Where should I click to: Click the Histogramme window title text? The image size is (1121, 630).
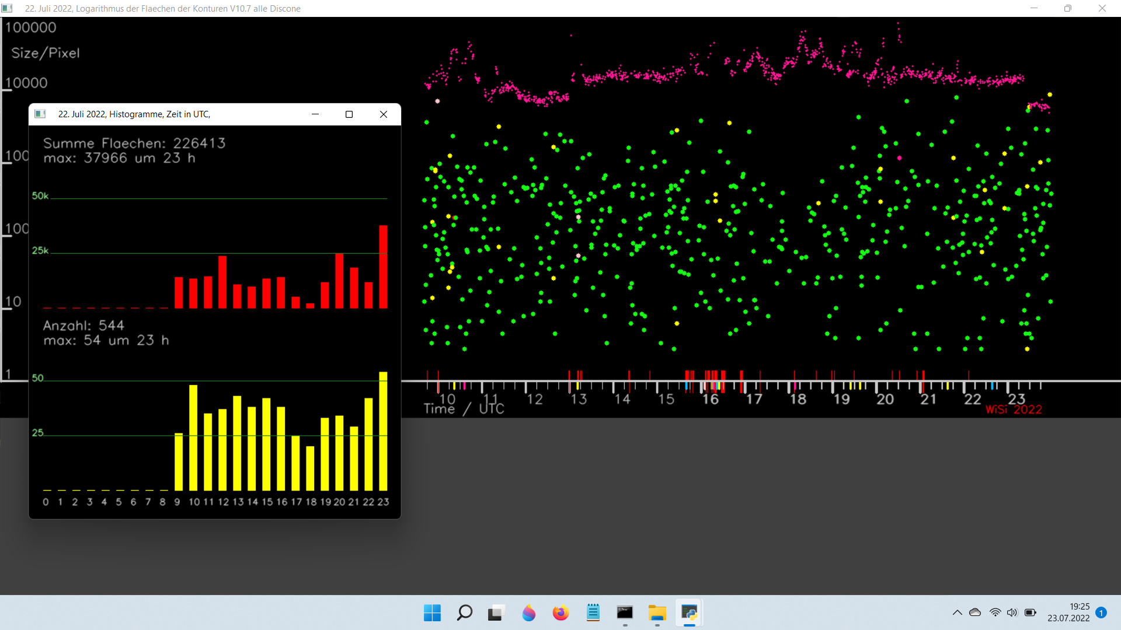pos(134,114)
